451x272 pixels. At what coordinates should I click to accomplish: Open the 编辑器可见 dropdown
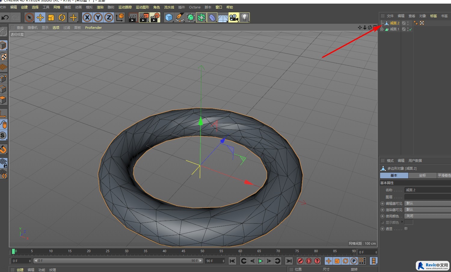pos(428,204)
